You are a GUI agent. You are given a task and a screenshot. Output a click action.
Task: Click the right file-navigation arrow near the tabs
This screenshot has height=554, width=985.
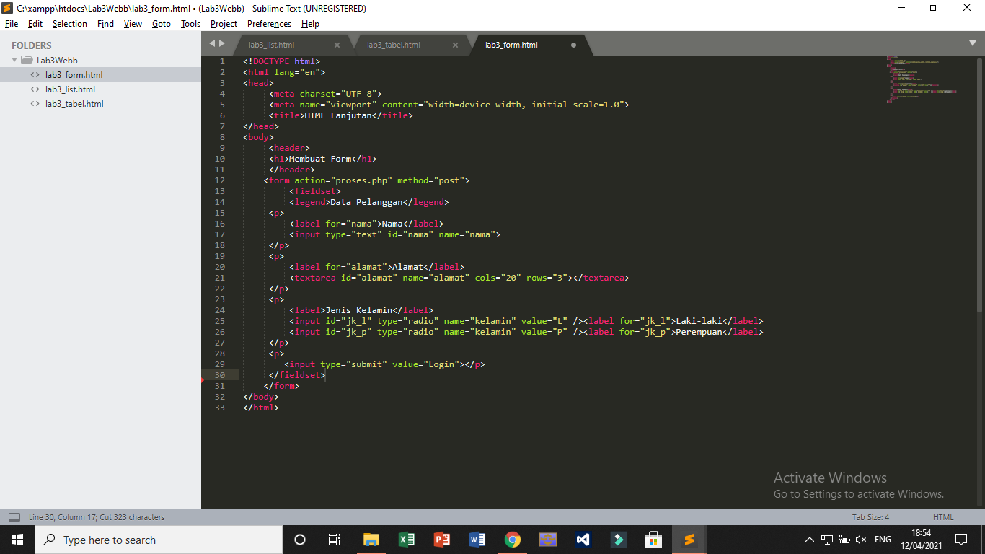click(221, 43)
